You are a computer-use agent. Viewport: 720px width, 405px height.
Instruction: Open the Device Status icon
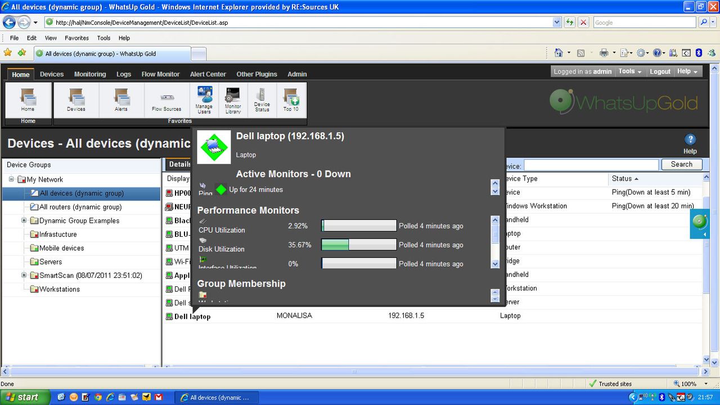pos(262,100)
